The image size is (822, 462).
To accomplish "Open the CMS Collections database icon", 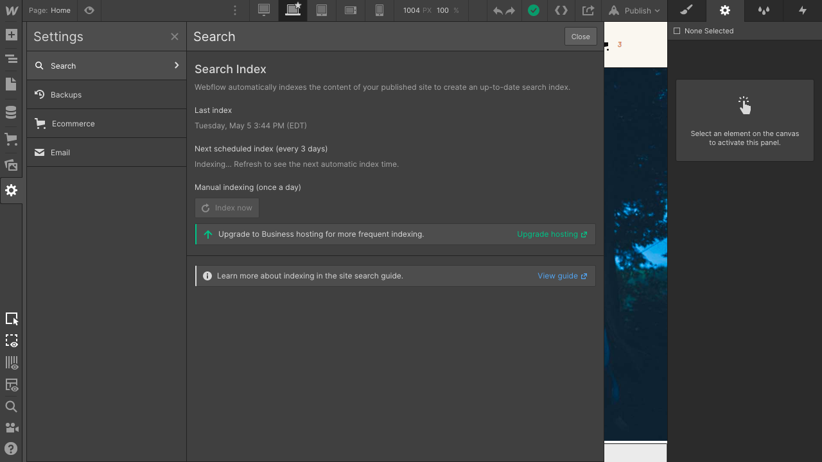I will click(x=11, y=113).
